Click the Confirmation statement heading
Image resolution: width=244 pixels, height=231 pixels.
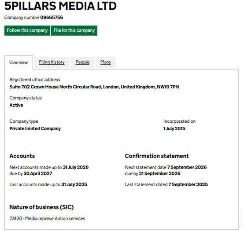point(157,156)
